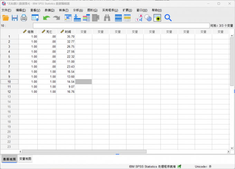The height and width of the screenshot is (169, 235).
Task: Select the cell containing 22.32
Action: click(x=66, y=57)
